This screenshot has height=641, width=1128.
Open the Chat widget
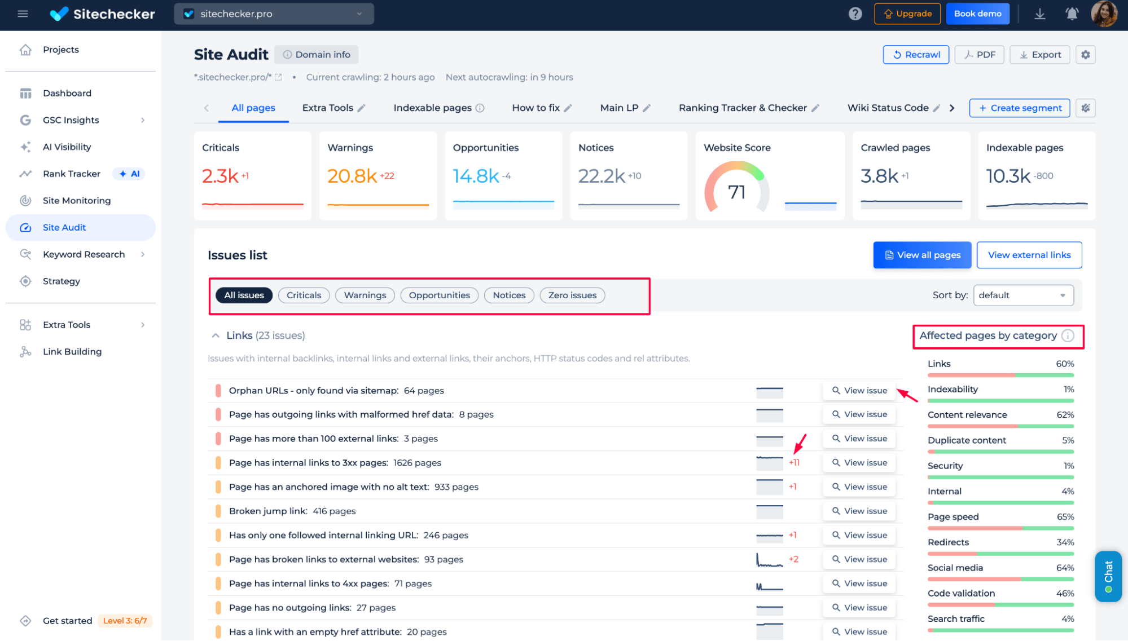coord(1108,576)
